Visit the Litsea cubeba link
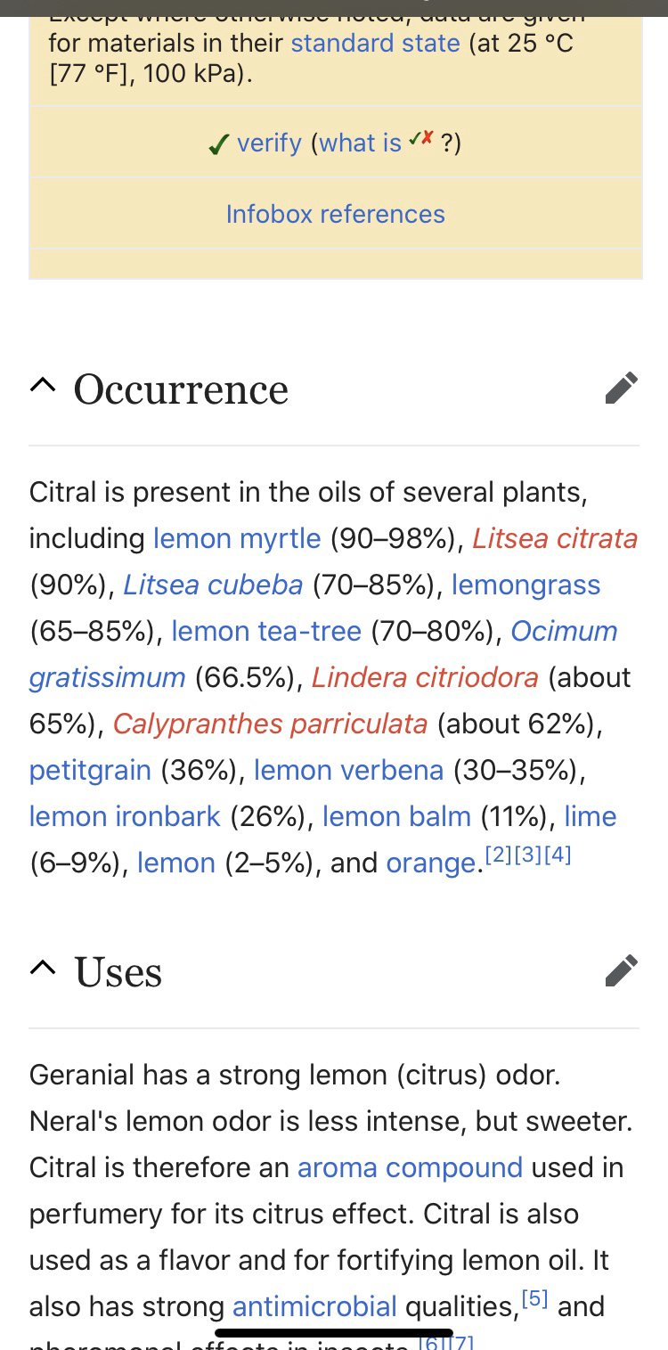The image size is (668, 1350). (x=213, y=585)
